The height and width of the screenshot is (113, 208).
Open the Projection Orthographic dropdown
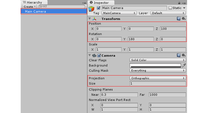tap(158, 78)
